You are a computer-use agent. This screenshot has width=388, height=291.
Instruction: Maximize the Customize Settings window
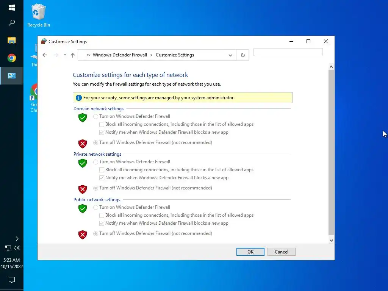[x=308, y=41]
